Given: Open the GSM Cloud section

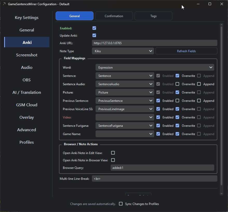Looking at the screenshot, I should pyautogui.click(x=26, y=105).
